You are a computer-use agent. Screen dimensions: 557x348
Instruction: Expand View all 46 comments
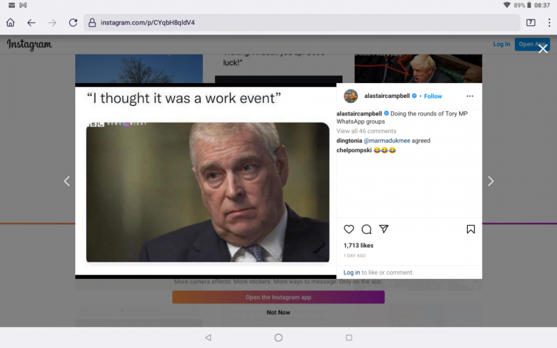(x=367, y=131)
